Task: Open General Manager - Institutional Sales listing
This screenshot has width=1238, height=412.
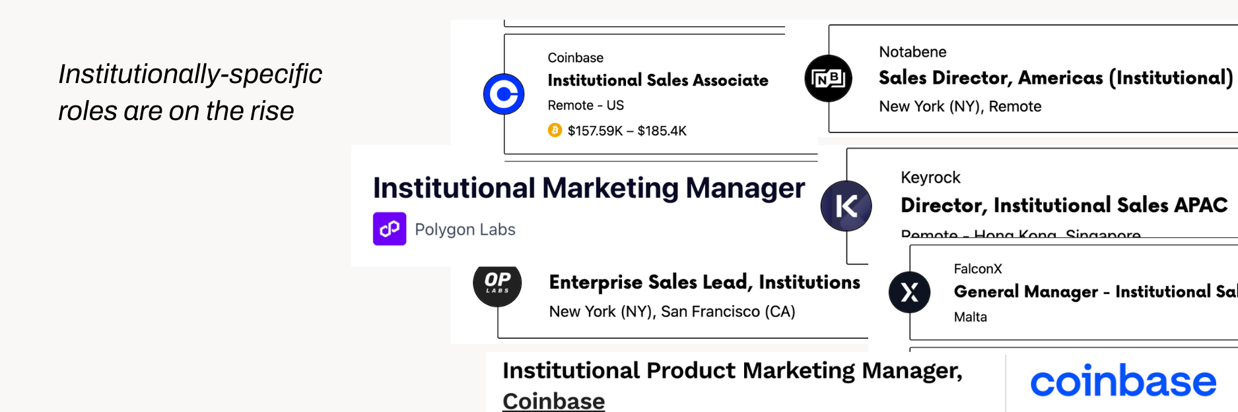Action: [x=1095, y=291]
